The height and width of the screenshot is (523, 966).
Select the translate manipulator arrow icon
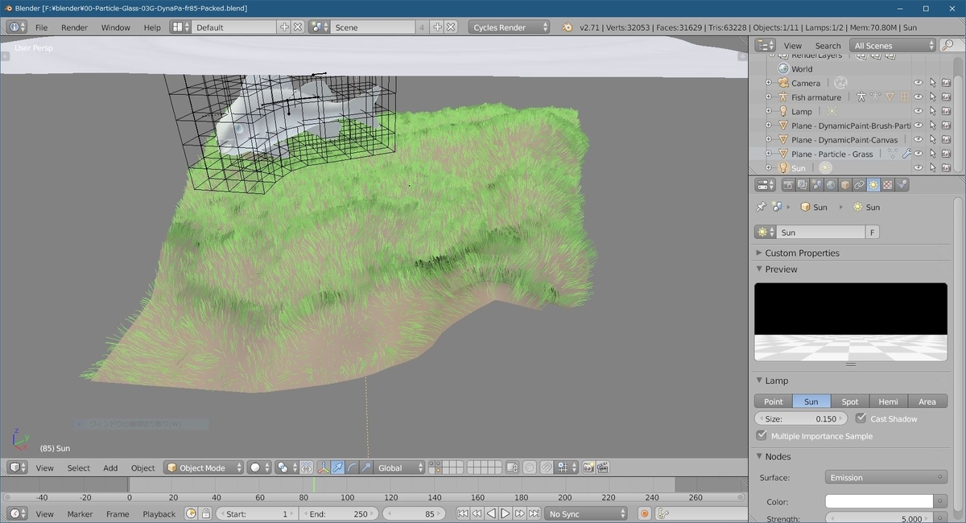pyautogui.click(x=337, y=467)
